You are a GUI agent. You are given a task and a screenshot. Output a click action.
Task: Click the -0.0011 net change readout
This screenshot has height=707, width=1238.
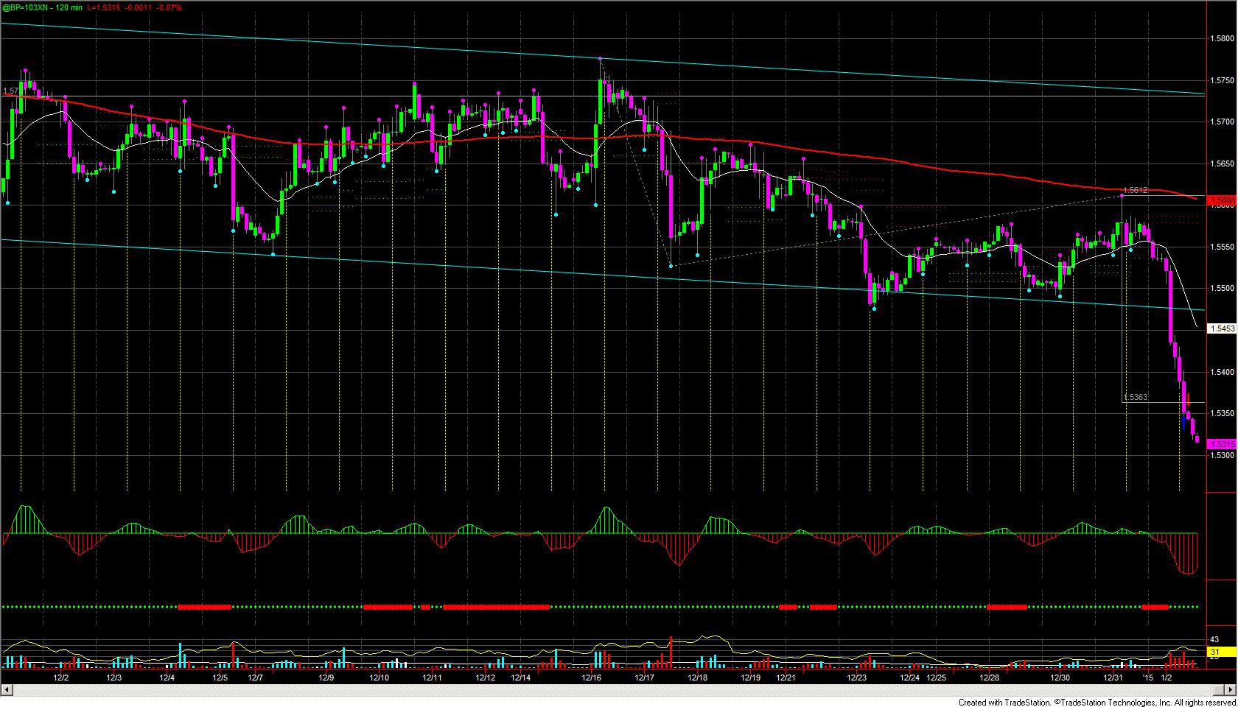click(x=139, y=7)
